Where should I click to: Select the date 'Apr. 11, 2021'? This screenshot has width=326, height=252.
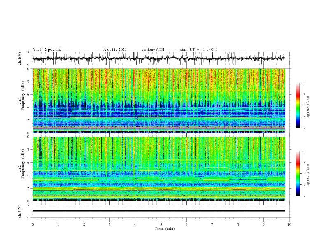(115, 49)
